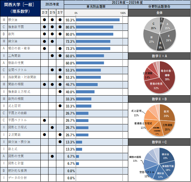Image resolution: width=191 pixels, height=182 pixels.
Task: Click the 100% axis label
Action: click(123, 13)
